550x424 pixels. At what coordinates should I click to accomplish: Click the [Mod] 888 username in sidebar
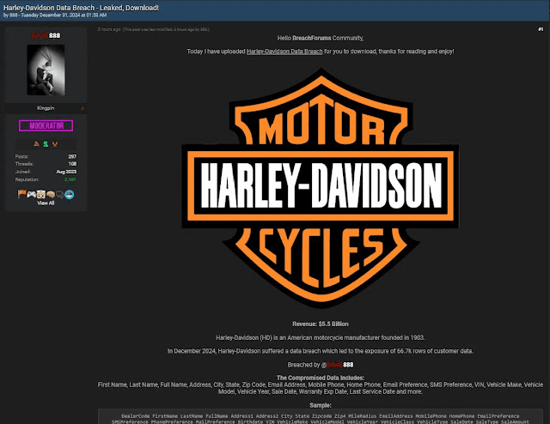tap(46, 35)
